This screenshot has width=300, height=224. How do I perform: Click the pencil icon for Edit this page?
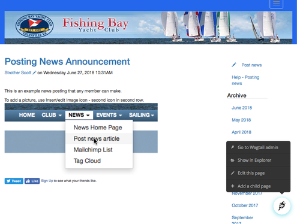[232, 173]
